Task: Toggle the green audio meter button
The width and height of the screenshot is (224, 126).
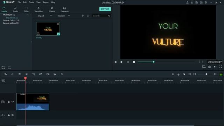Action: click(221, 74)
